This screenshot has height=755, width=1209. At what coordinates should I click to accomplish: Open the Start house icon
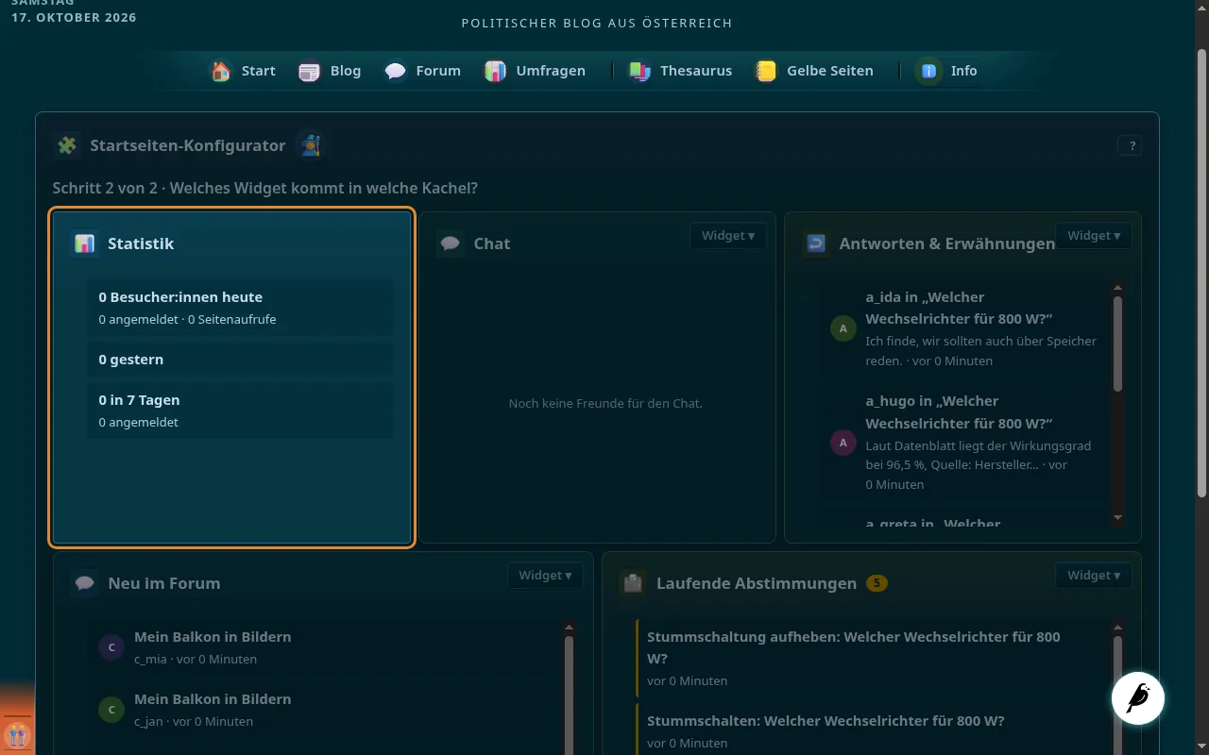coord(221,71)
